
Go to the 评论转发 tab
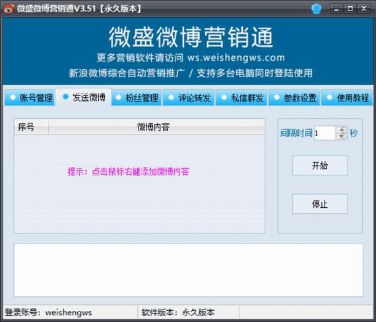189,98
